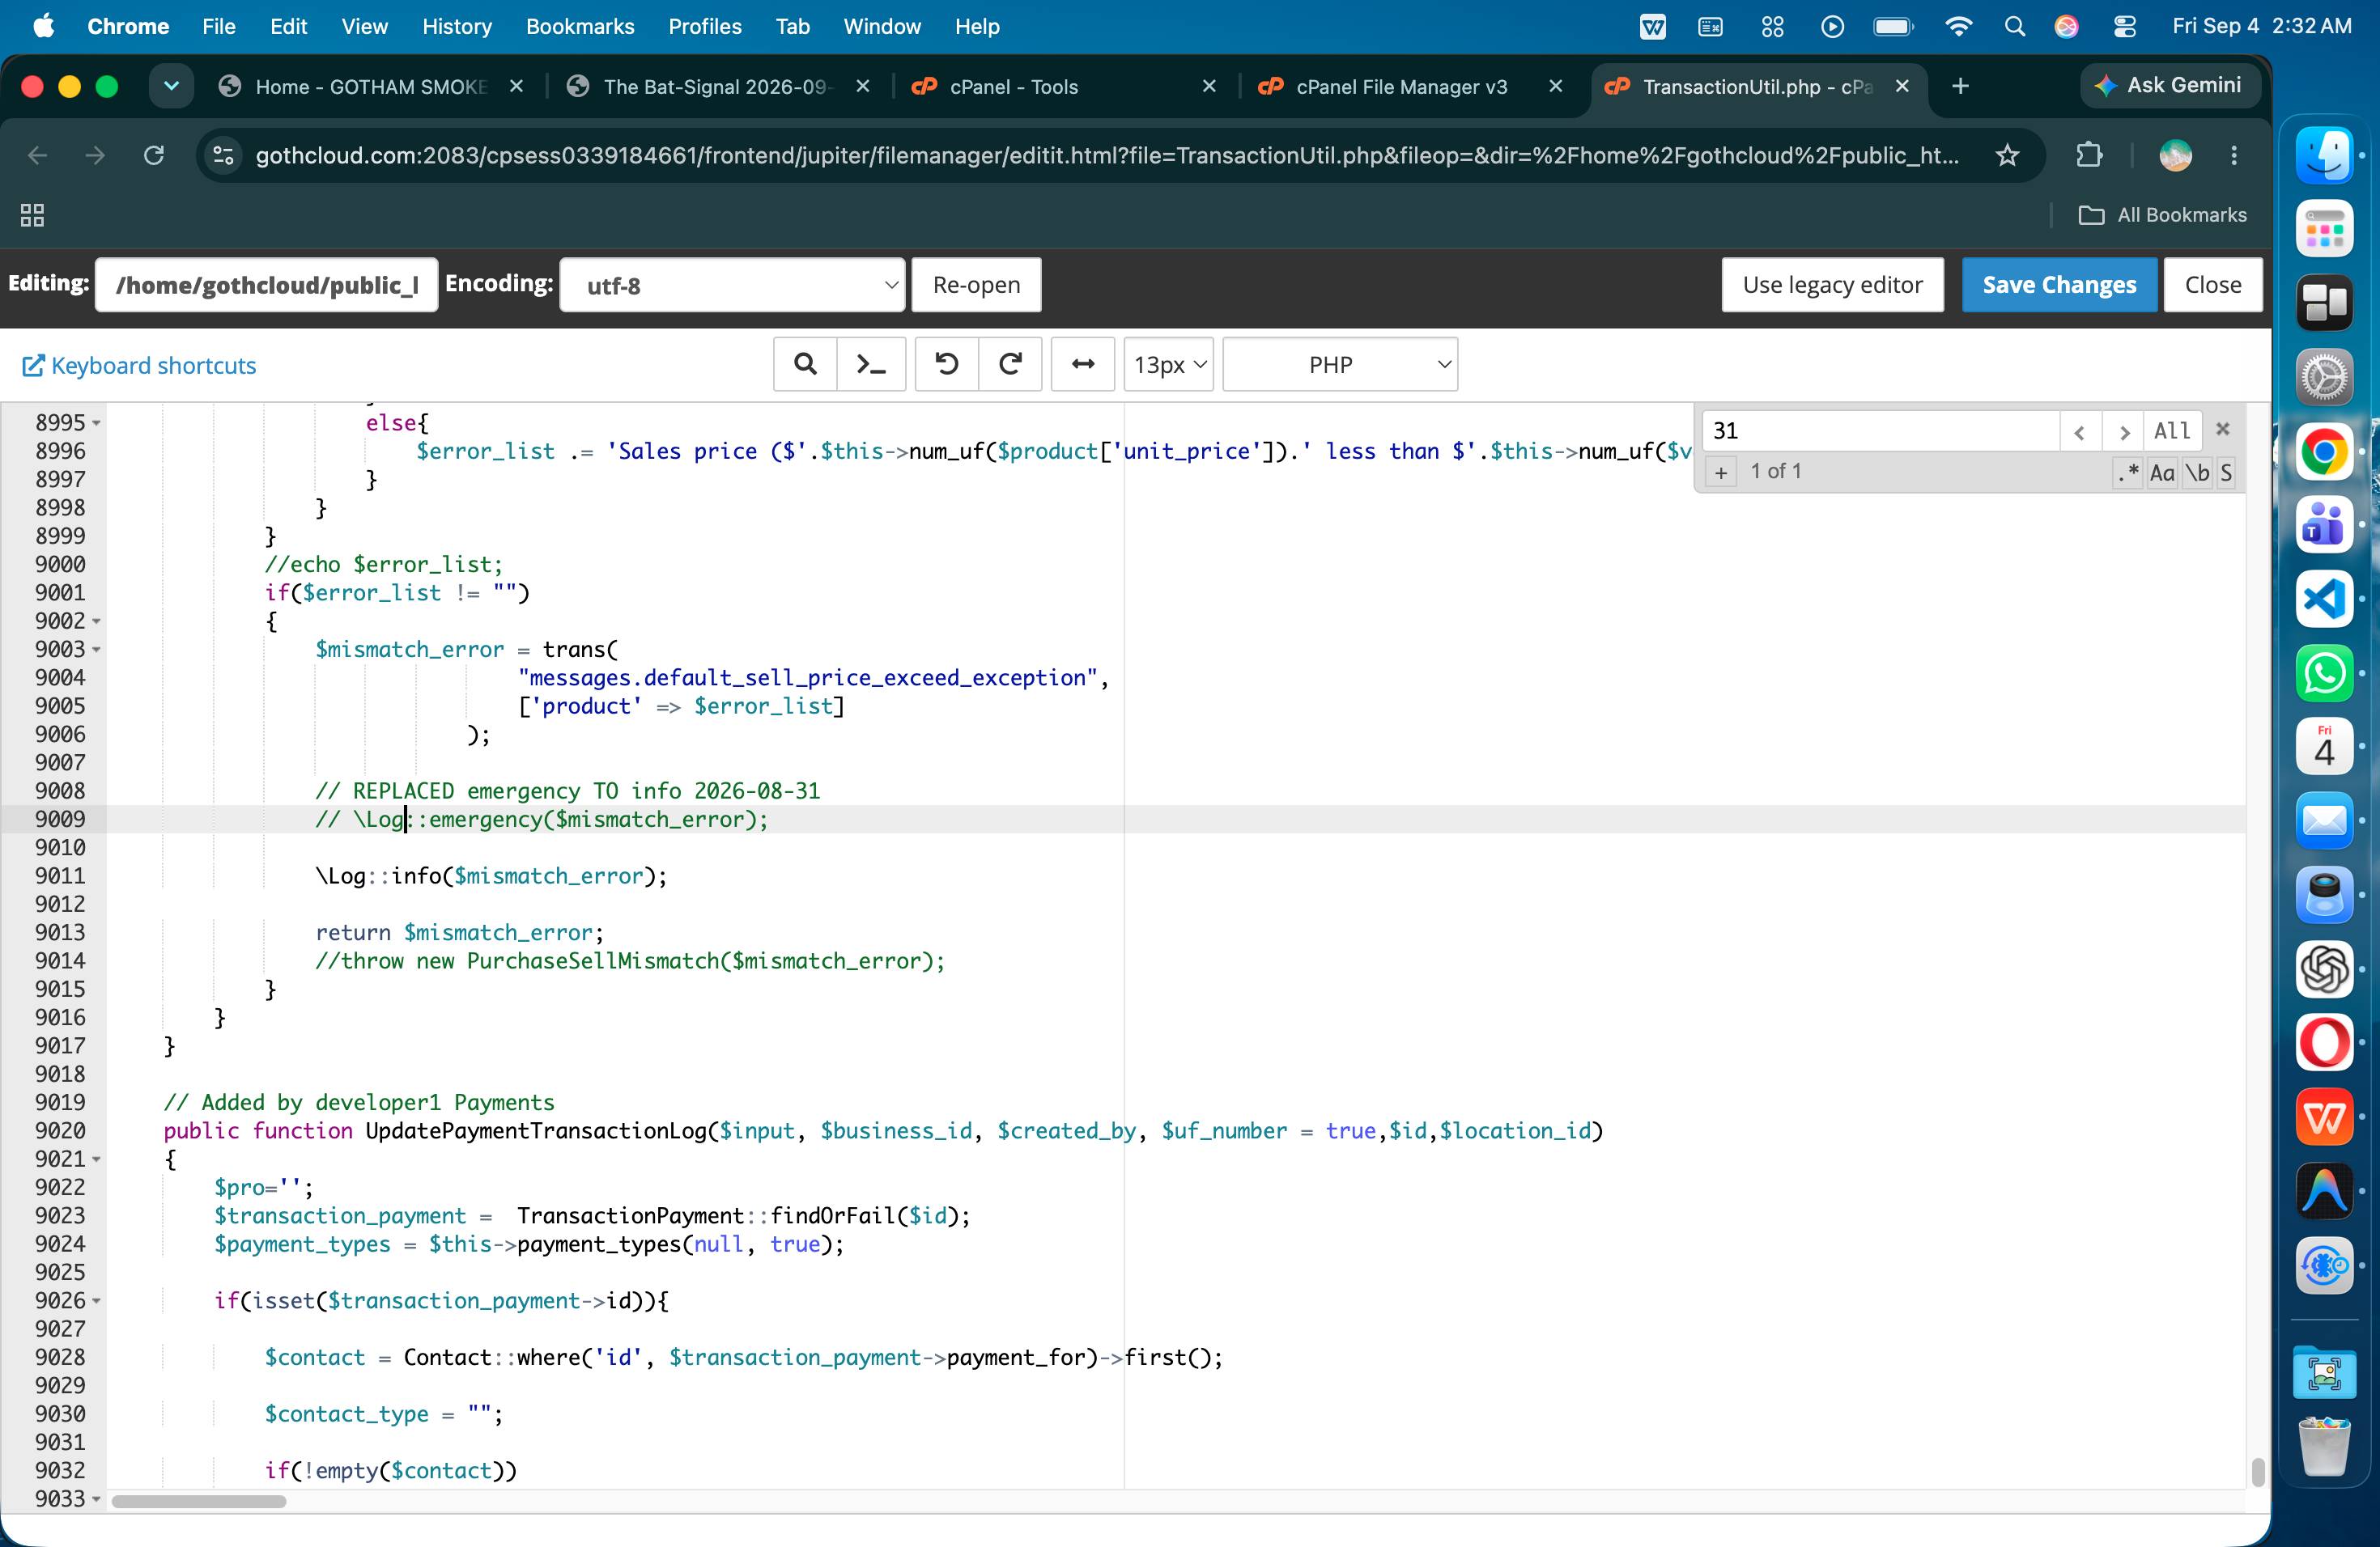This screenshot has height=1547, width=2380.
Task: Undo the last edit in editor
Action: tap(946, 365)
